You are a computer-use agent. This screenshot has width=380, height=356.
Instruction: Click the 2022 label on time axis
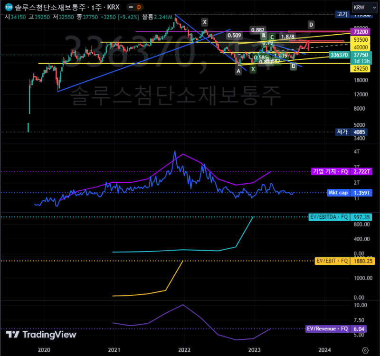click(184, 350)
